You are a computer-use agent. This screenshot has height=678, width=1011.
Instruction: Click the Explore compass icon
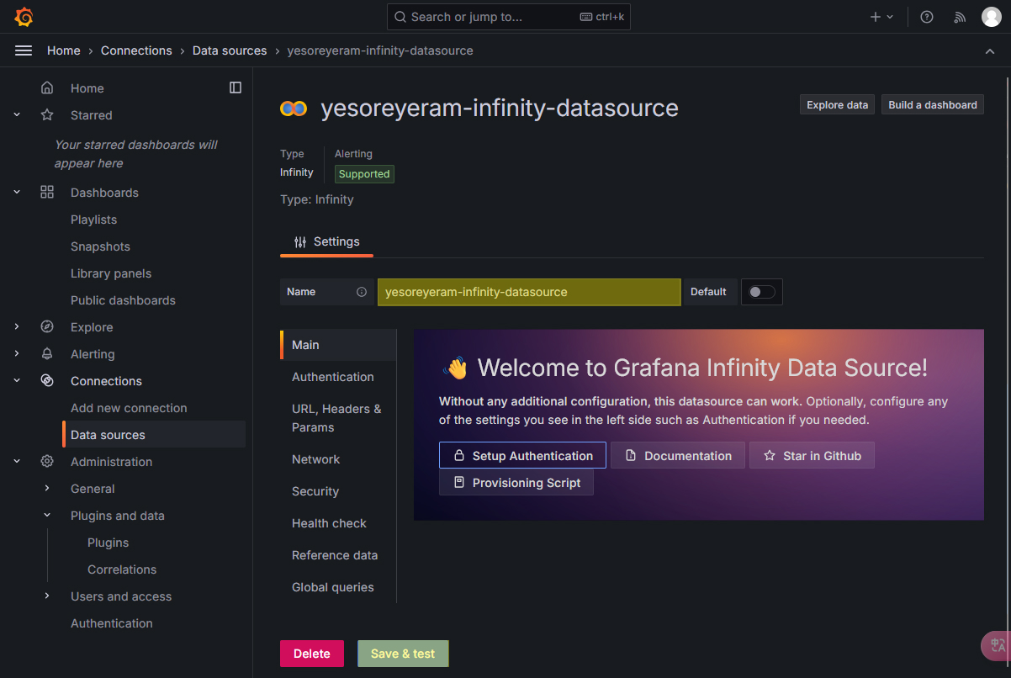pyautogui.click(x=47, y=327)
